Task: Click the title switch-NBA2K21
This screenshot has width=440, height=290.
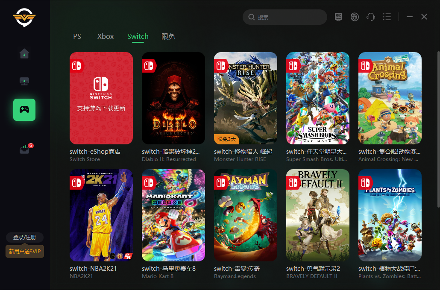Action: pos(93,269)
